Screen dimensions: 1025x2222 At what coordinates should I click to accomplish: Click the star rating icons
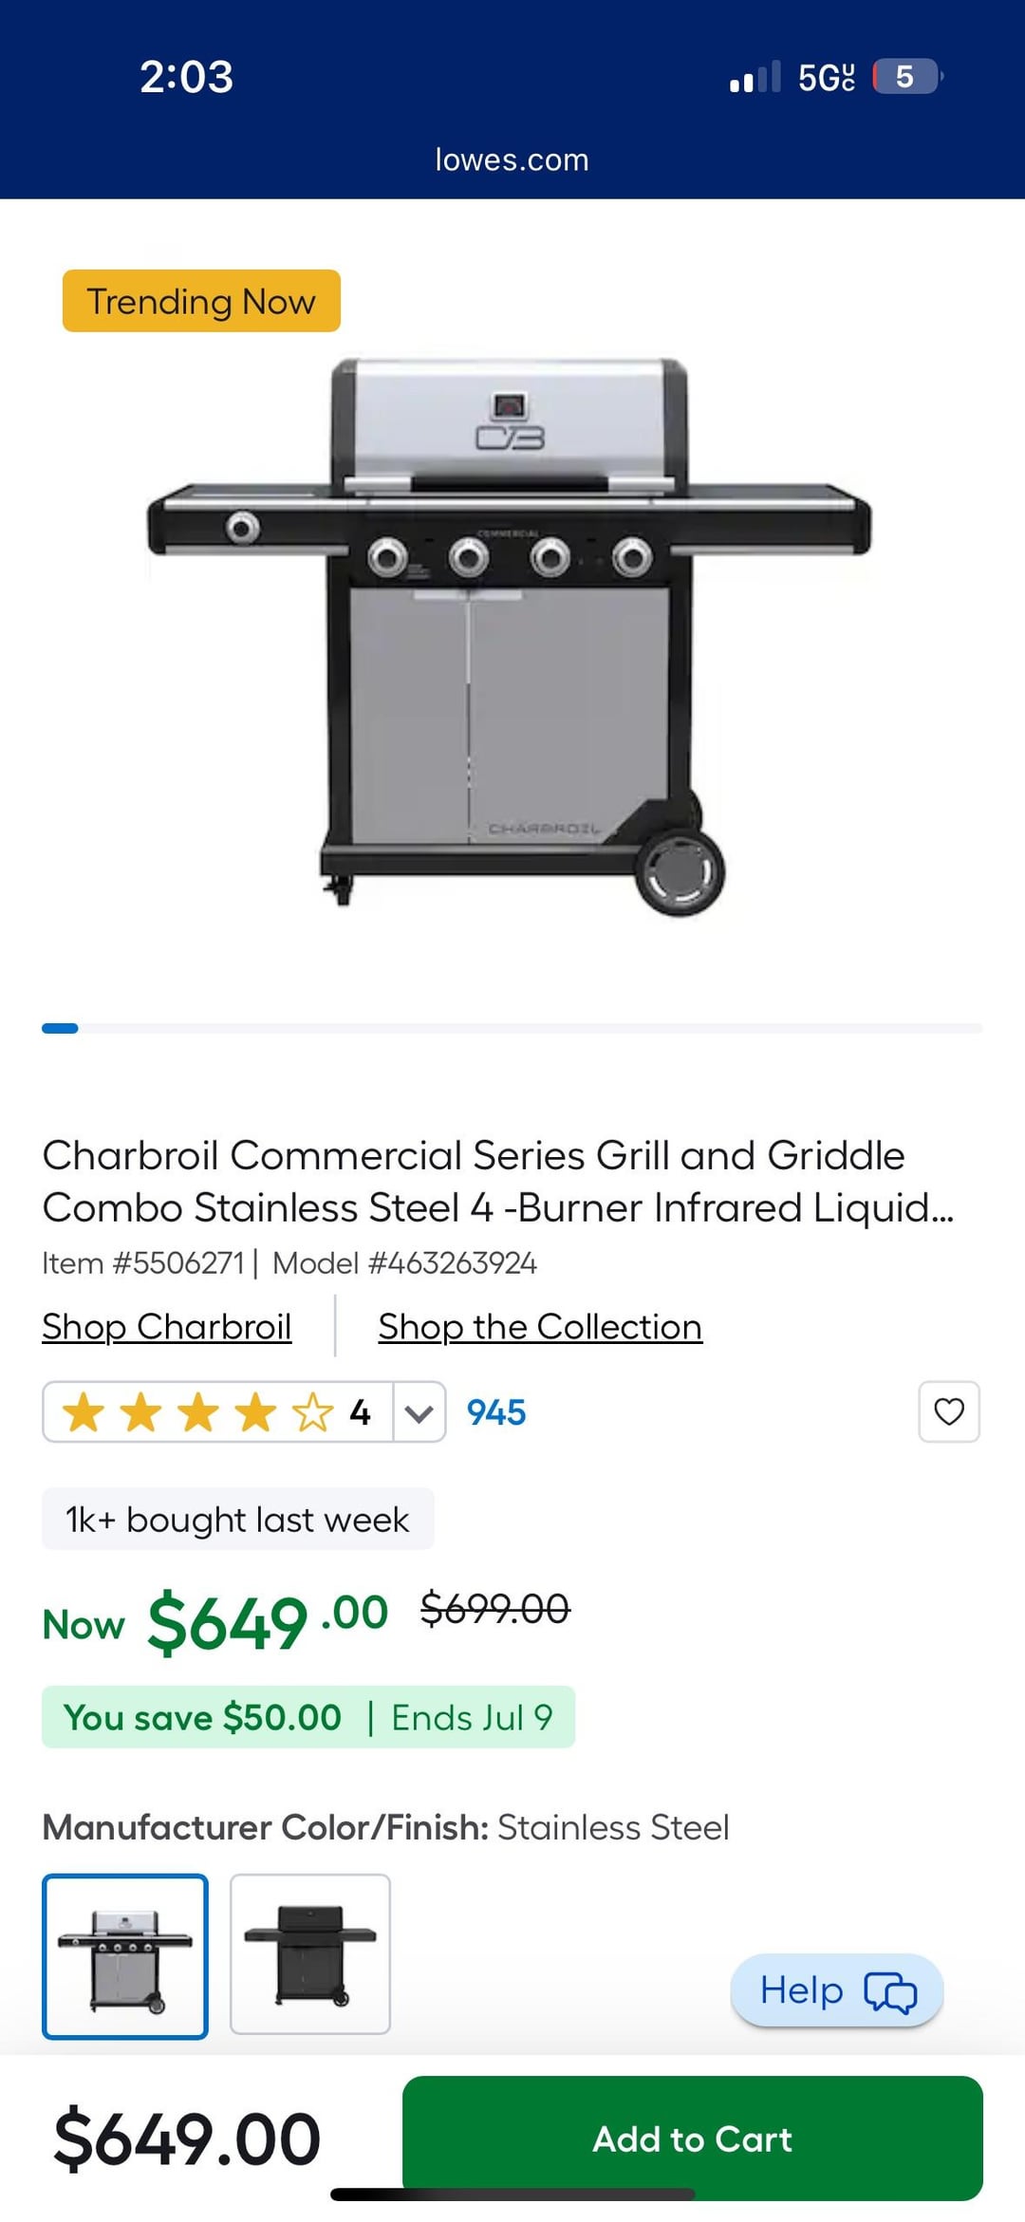click(197, 1412)
